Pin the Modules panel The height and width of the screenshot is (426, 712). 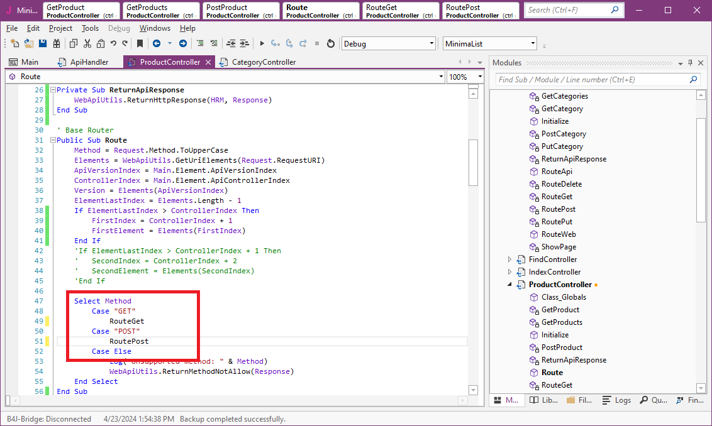point(690,63)
